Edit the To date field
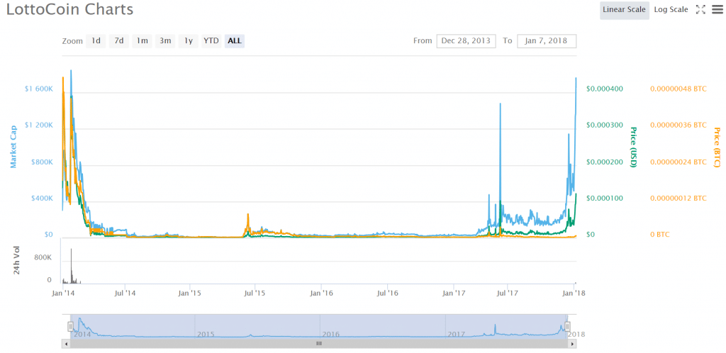The image size is (726, 353). pos(547,40)
